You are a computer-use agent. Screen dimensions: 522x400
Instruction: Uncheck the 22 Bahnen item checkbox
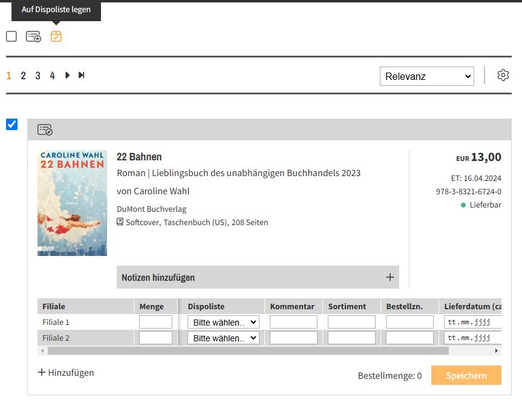click(x=11, y=124)
